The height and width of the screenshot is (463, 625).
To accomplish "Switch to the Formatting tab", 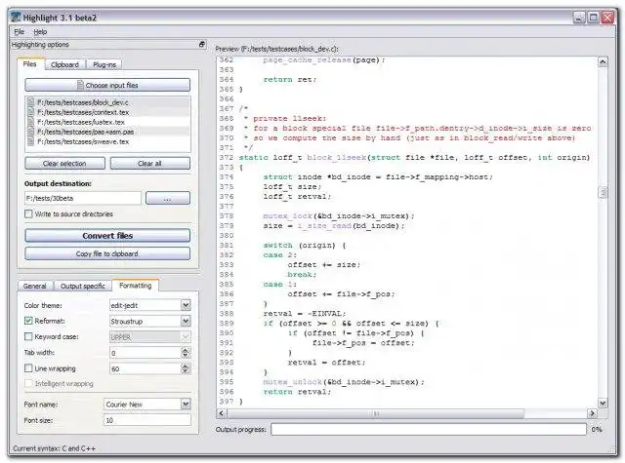I will coord(135,286).
